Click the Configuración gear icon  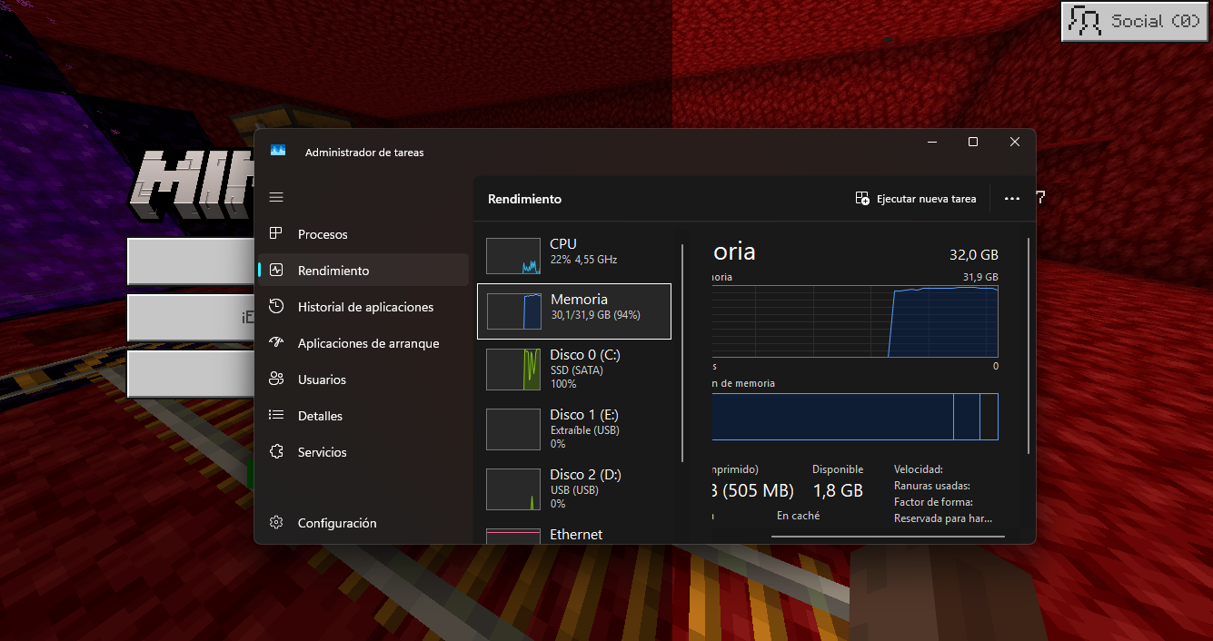point(276,523)
